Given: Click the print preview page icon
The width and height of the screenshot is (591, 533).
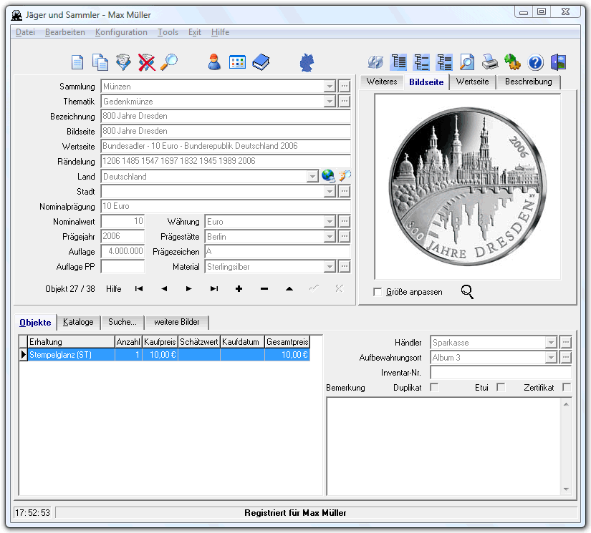Looking at the screenshot, I should coord(467,62).
